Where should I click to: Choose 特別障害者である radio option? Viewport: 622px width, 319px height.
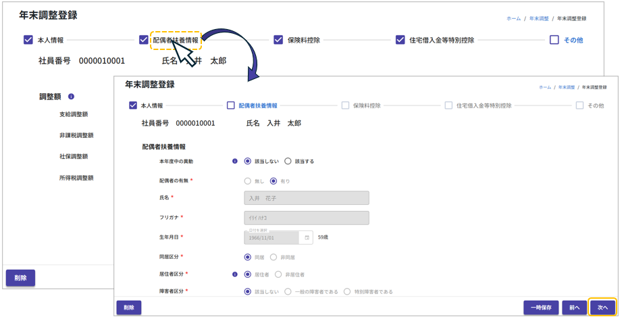(347, 292)
